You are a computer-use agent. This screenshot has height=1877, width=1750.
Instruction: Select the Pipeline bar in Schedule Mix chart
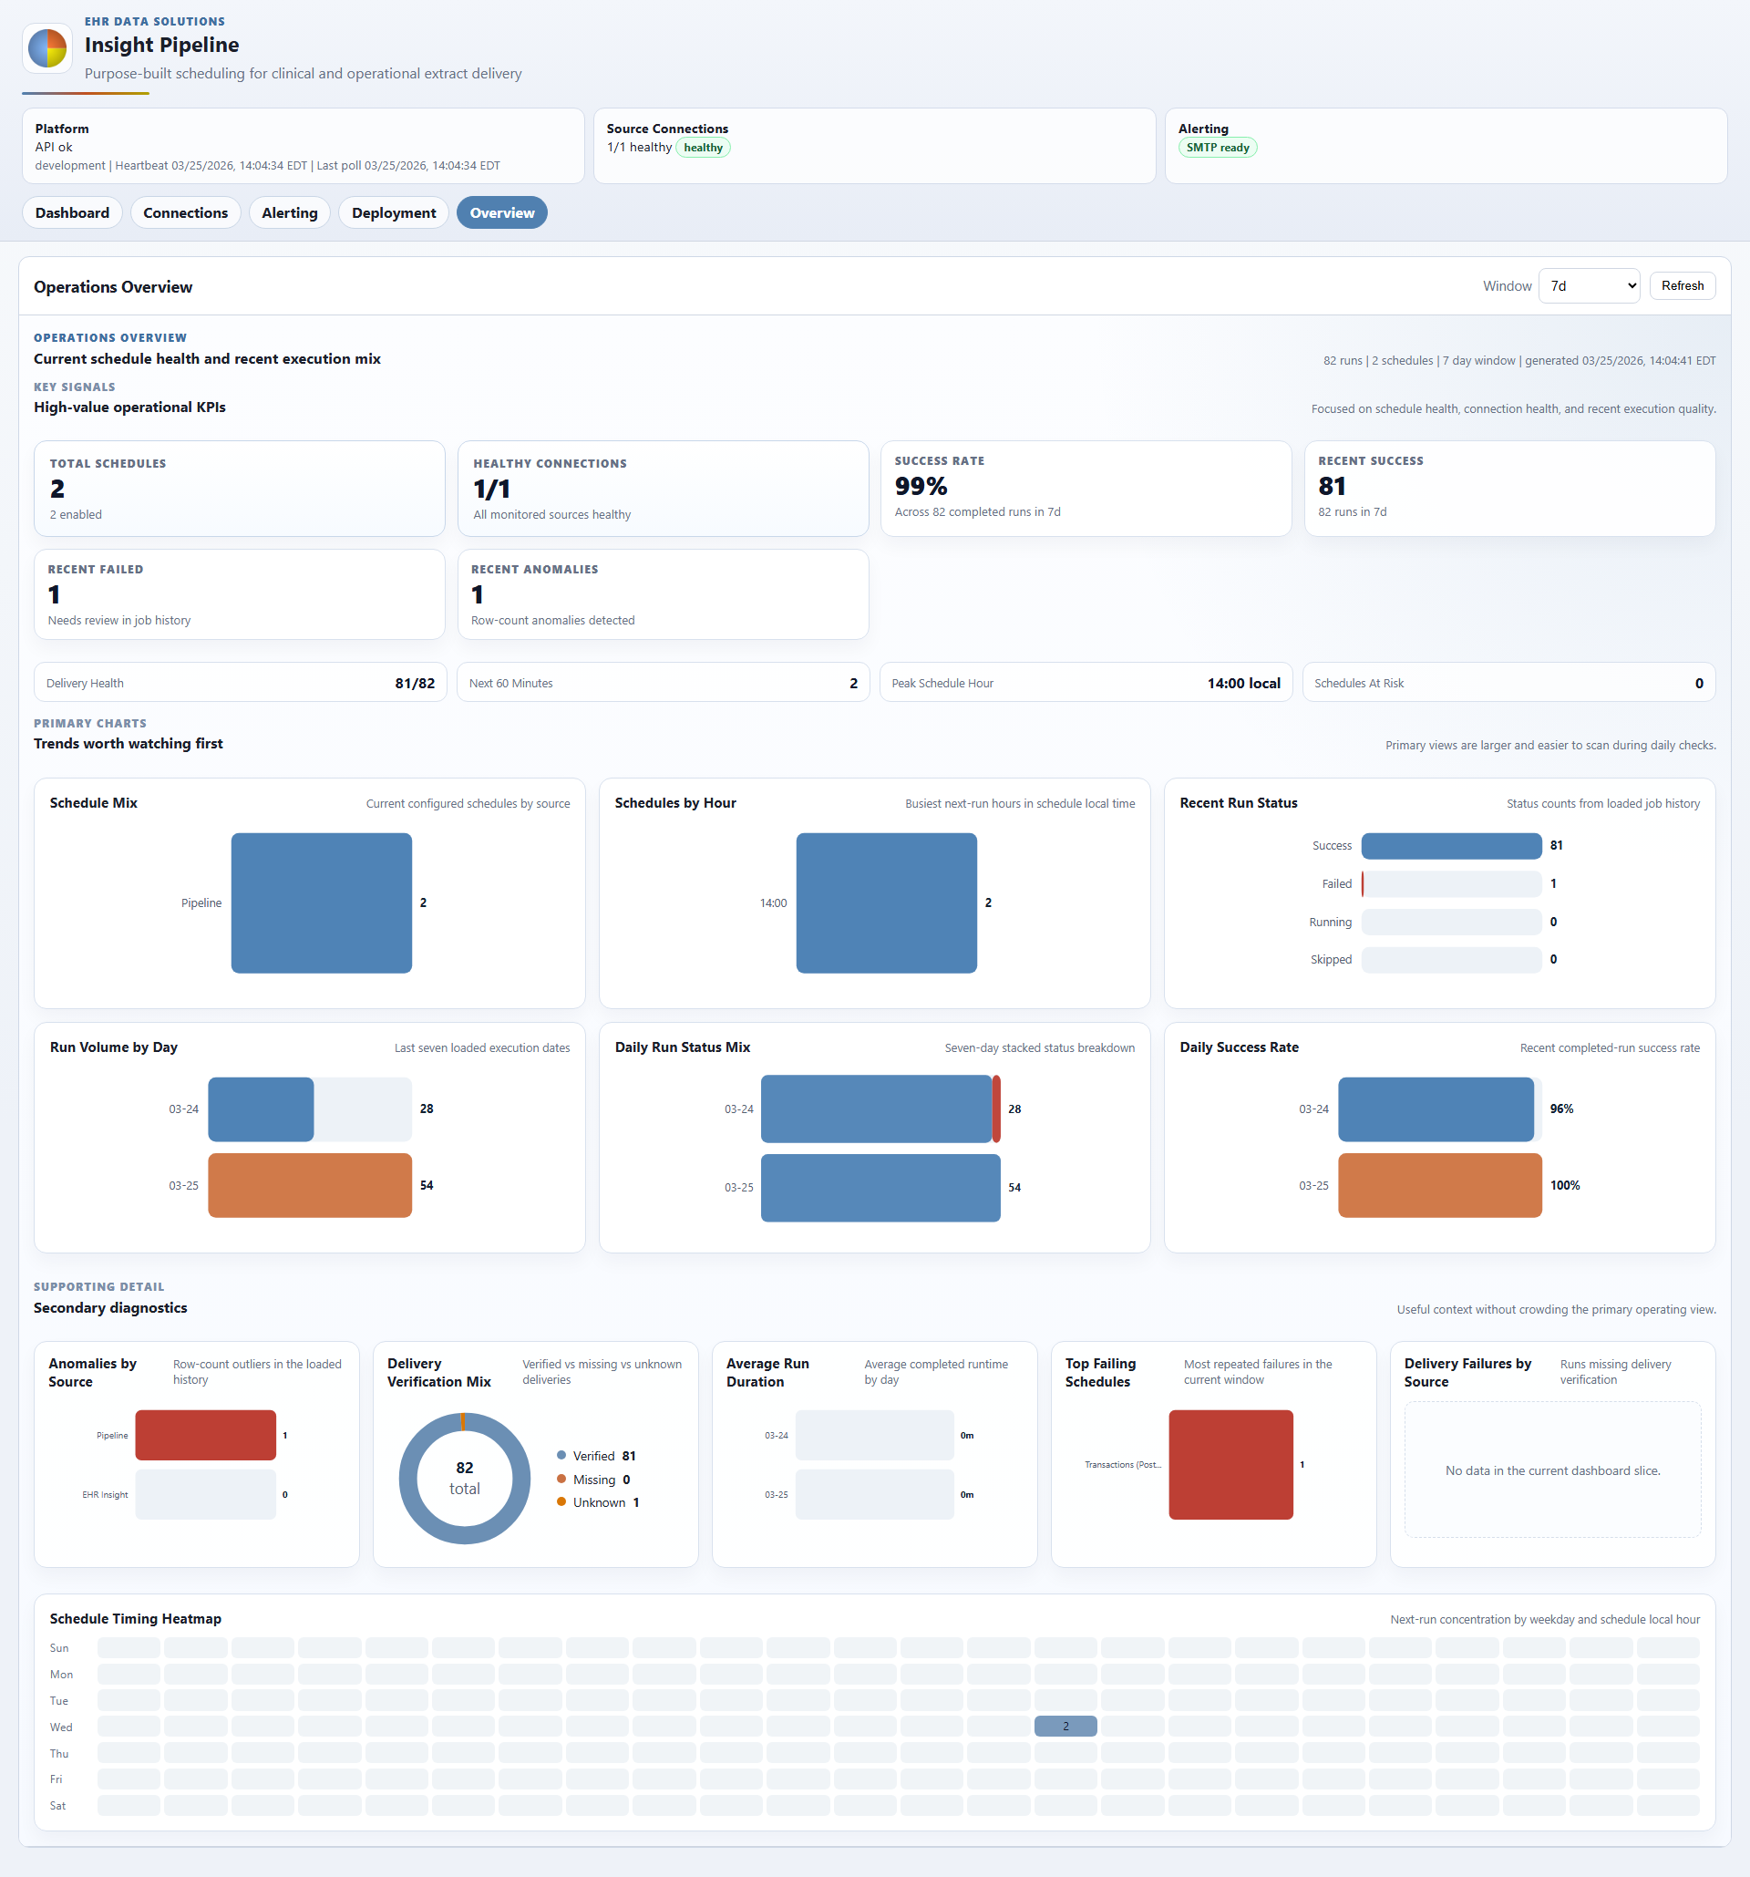pos(321,902)
